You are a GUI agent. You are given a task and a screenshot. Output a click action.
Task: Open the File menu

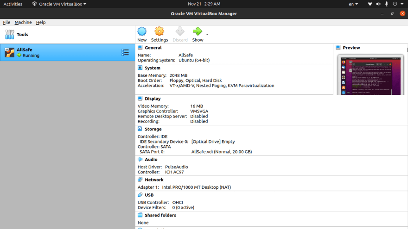pos(6,22)
